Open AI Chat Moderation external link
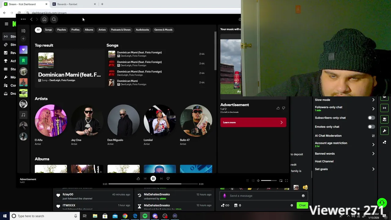This screenshot has height=220, width=391. coord(373,136)
